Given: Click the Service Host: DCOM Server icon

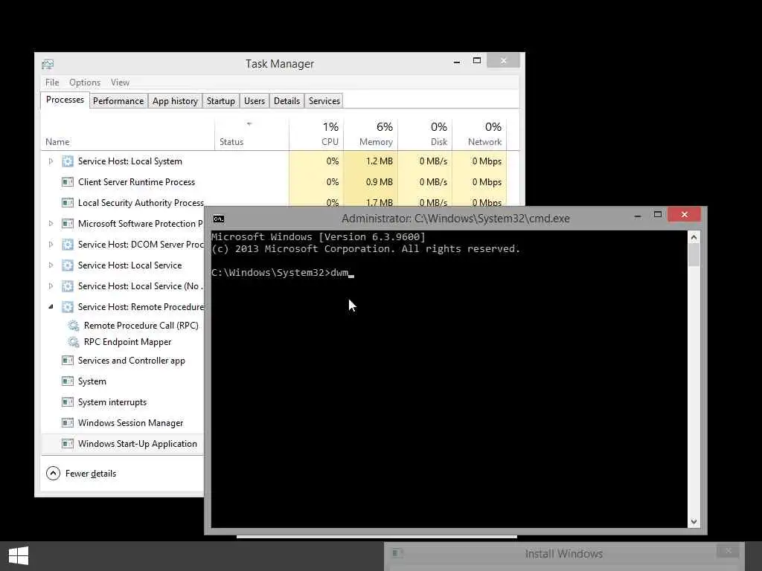Looking at the screenshot, I should [x=68, y=245].
